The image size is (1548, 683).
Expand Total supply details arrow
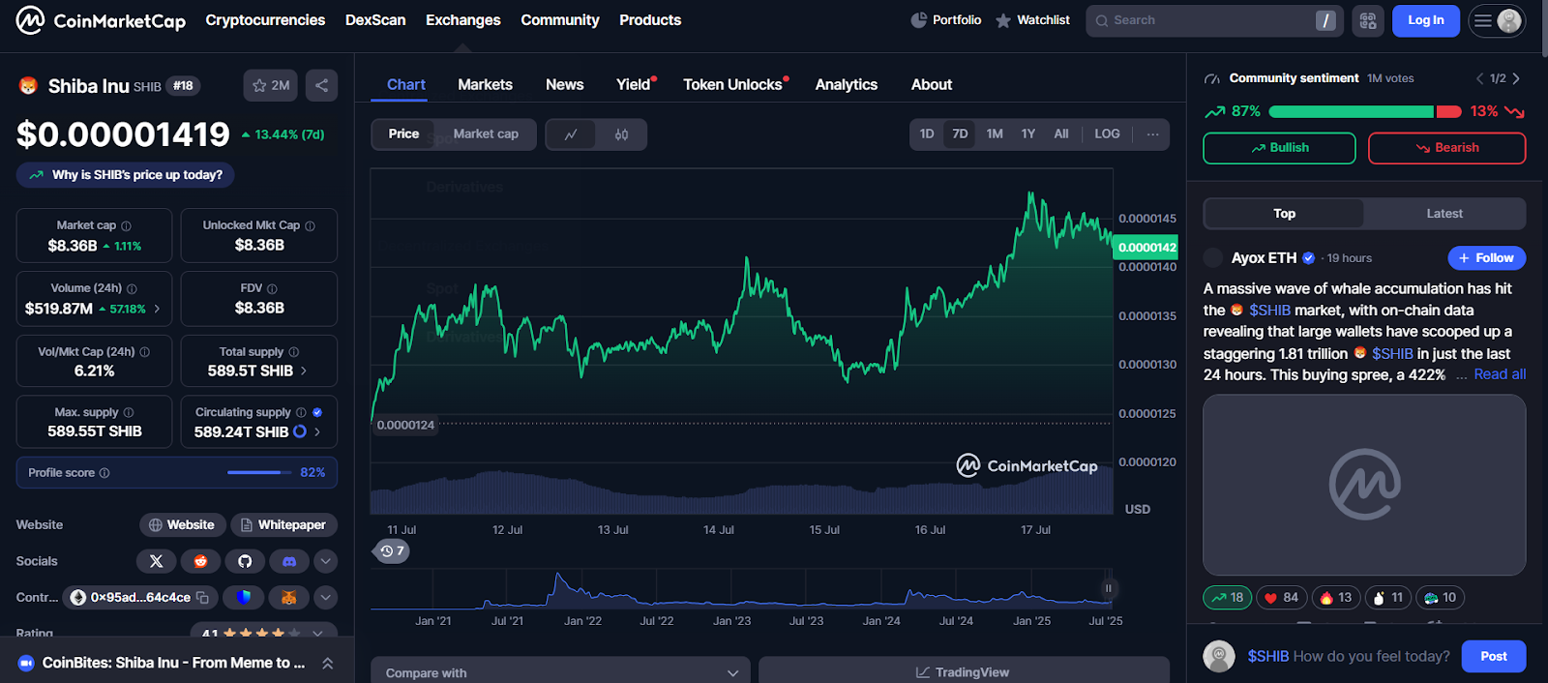point(304,371)
